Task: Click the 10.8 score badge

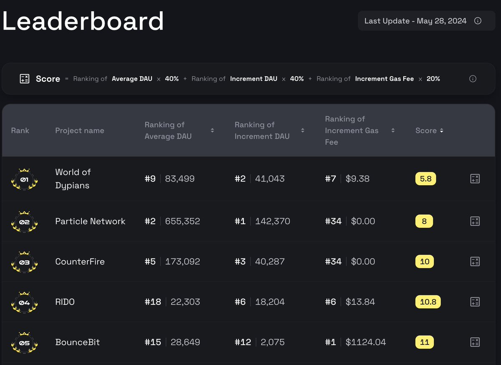Action: [428, 302]
